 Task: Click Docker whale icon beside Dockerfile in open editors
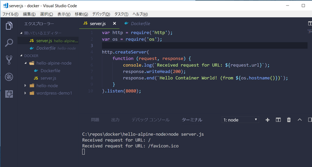pos(32,48)
